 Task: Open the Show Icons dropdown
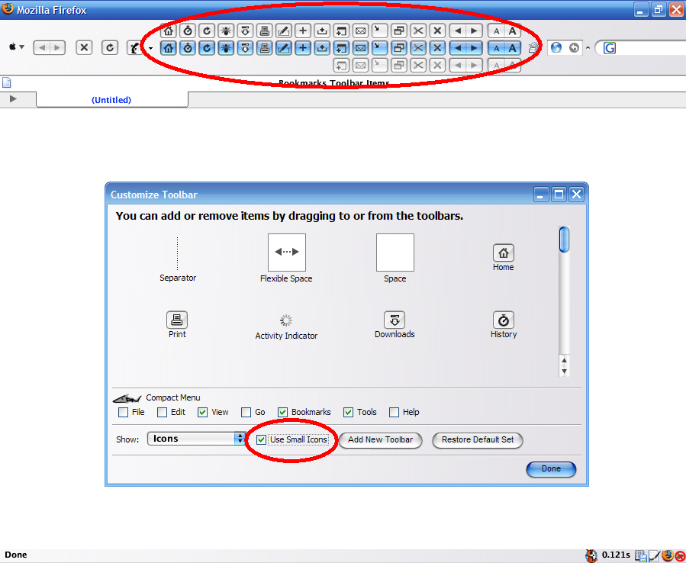click(197, 439)
